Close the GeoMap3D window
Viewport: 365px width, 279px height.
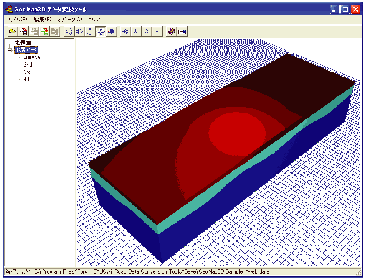pos(356,9)
